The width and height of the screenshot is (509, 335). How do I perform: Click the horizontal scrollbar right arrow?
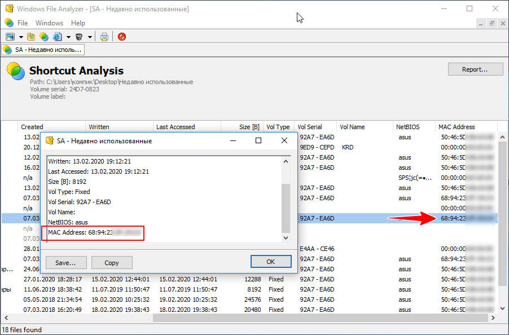493,318
